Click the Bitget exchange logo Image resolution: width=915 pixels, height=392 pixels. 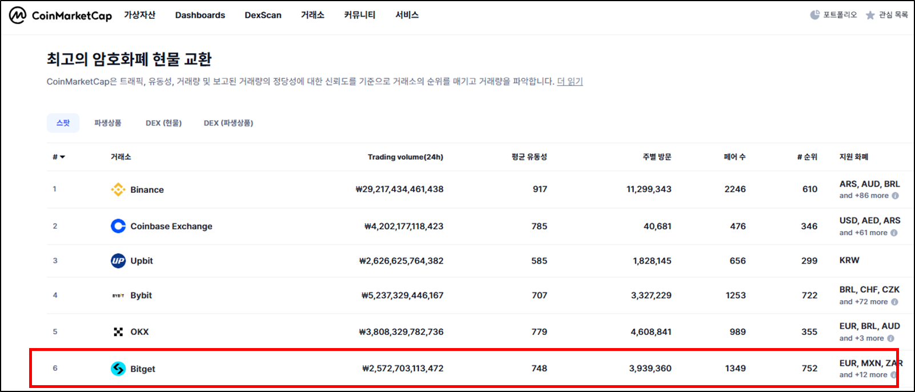pyautogui.click(x=118, y=369)
